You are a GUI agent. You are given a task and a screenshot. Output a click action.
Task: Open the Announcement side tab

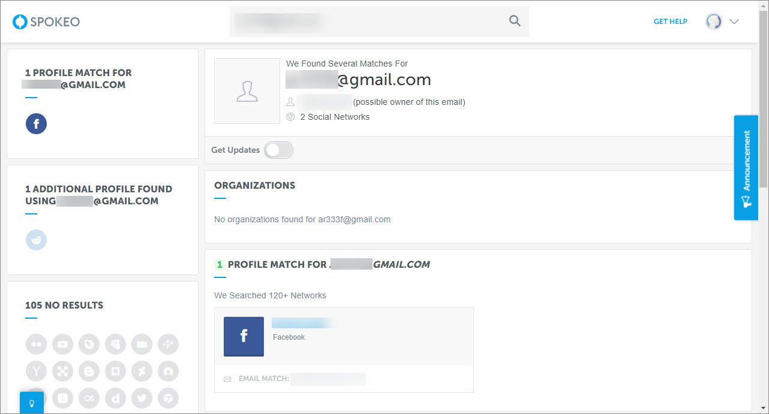point(746,168)
